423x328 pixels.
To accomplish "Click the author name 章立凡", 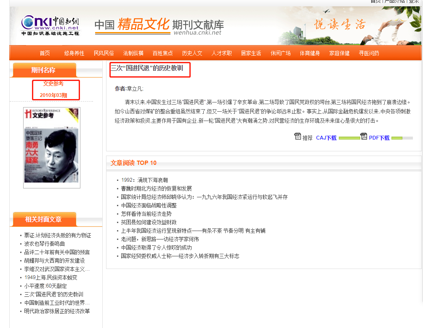I will pos(135,89).
